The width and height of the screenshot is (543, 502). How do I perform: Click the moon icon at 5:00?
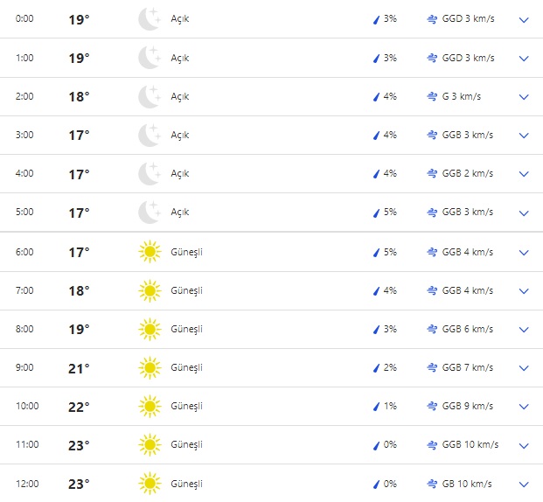(150, 213)
